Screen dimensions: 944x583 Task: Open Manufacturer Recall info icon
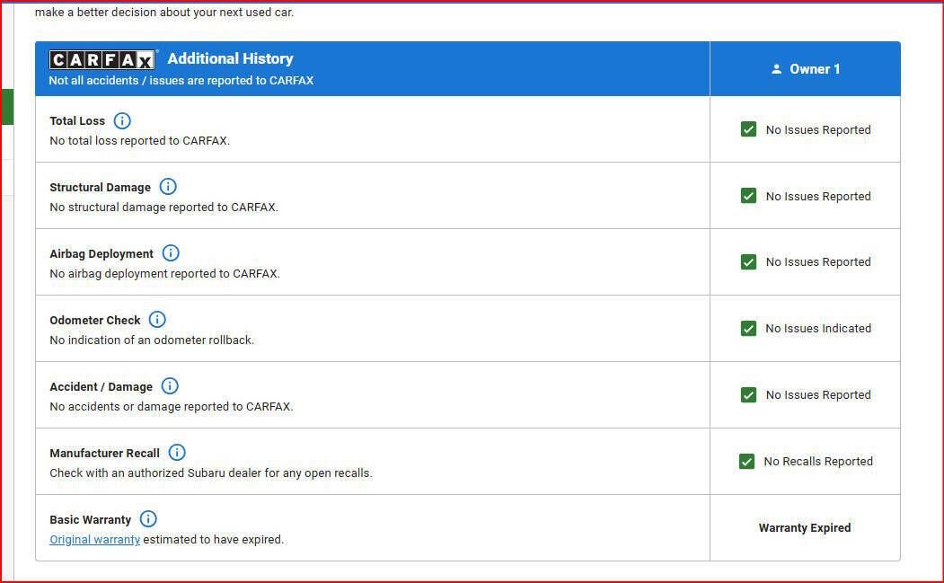pyautogui.click(x=177, y=453)
